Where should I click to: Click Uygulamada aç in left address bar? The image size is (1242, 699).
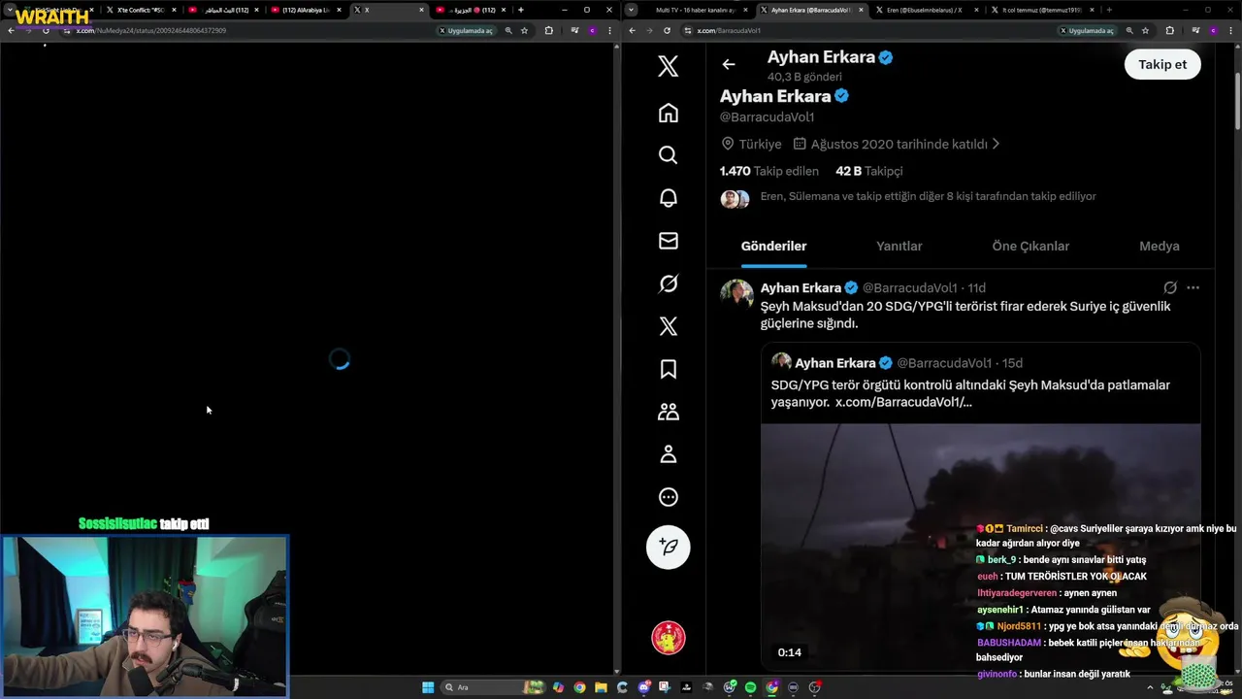click(466, 30)
